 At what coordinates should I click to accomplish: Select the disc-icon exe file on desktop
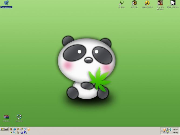click(x=19, y=118)
